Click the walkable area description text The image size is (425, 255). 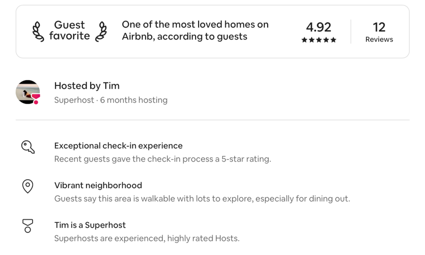pyautogui.click(x=202, y=199)
